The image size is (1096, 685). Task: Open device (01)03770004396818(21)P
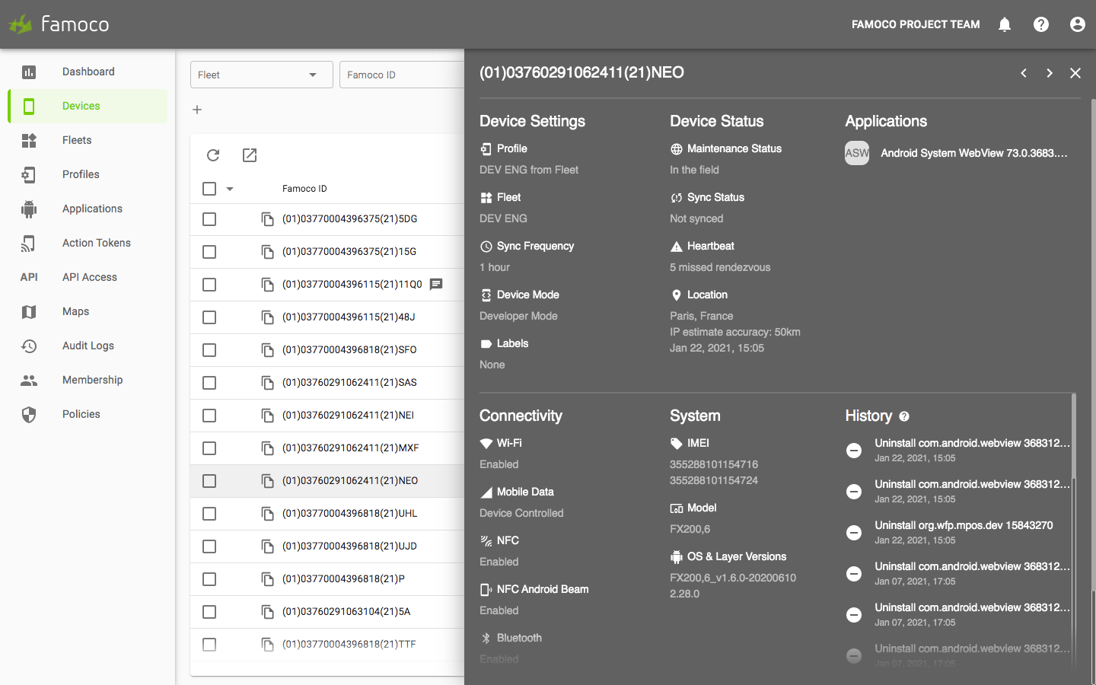click(343, 579)
